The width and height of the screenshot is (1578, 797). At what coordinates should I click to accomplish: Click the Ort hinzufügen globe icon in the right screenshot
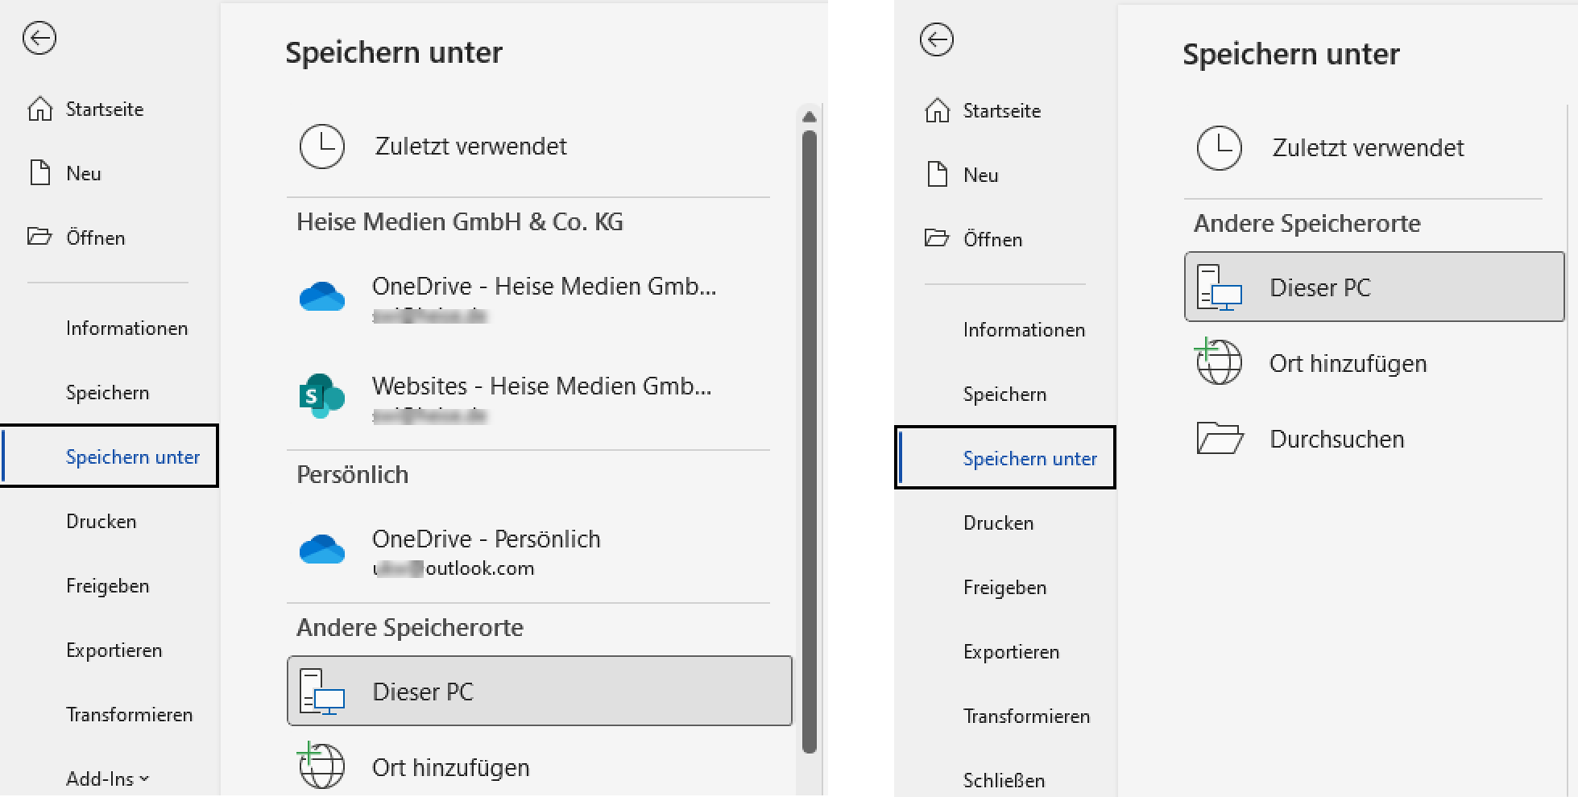[1218, 363]
